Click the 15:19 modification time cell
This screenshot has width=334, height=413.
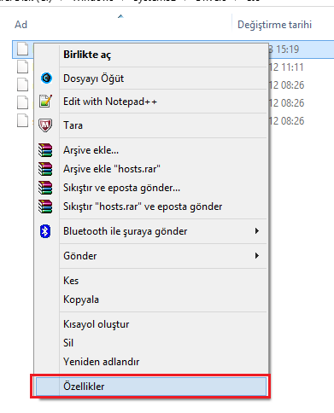click(284, 49)
